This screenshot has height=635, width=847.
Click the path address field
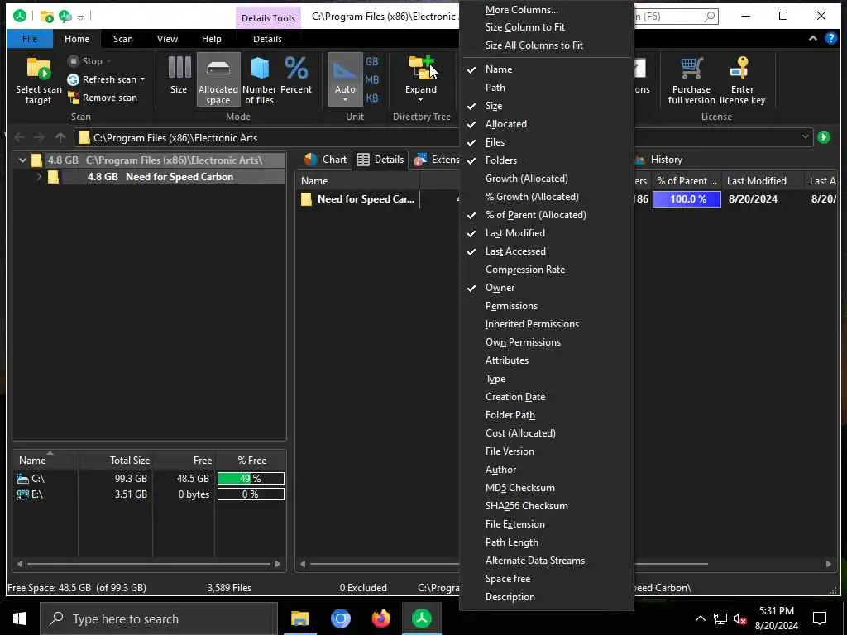click(443, 138)
